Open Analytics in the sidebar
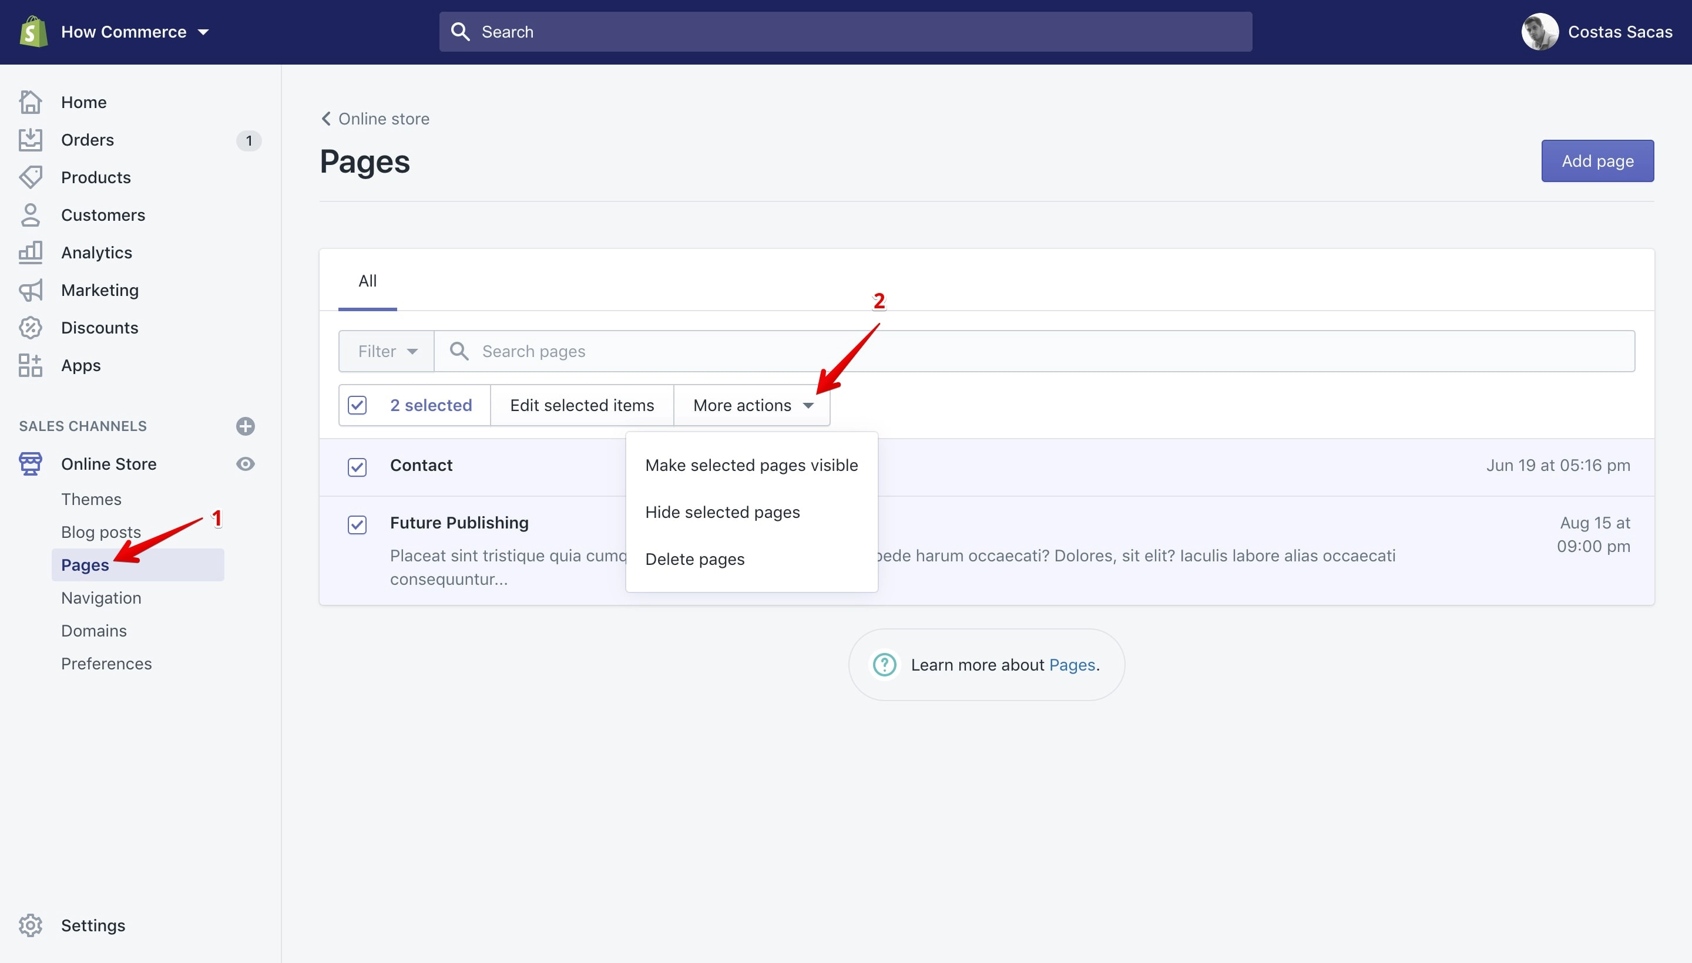 coord(96,252)
